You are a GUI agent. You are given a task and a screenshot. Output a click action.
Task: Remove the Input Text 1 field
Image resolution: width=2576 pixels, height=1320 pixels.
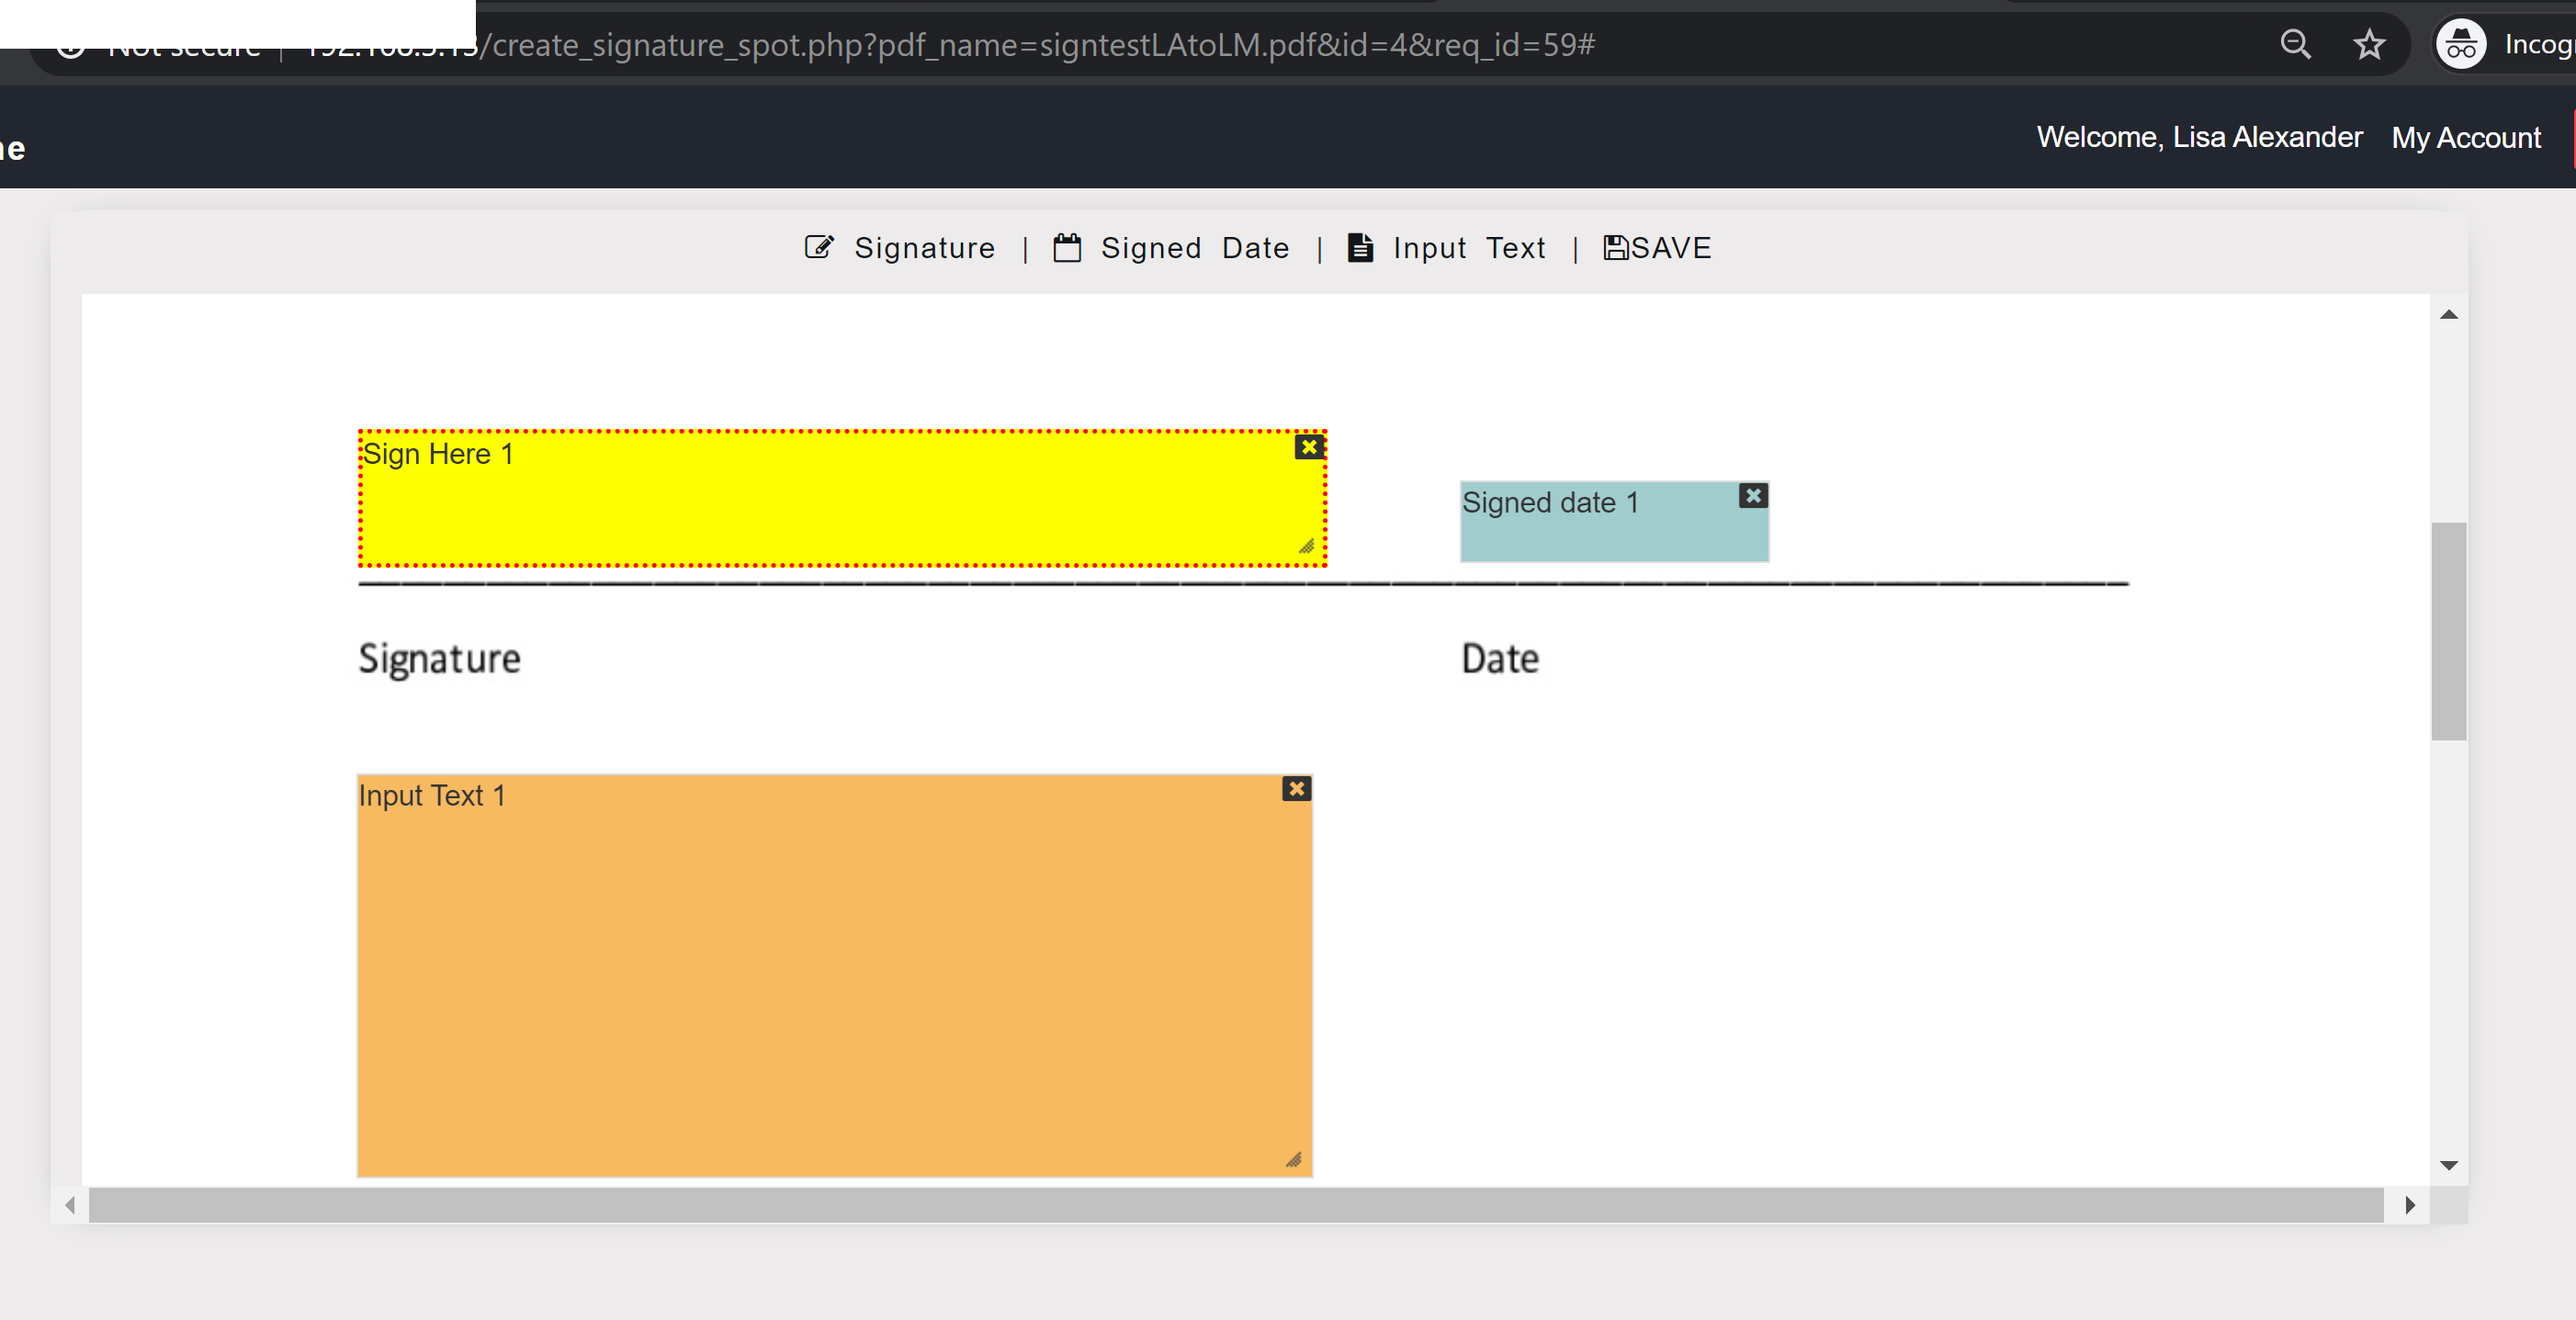pos(1297,789)
